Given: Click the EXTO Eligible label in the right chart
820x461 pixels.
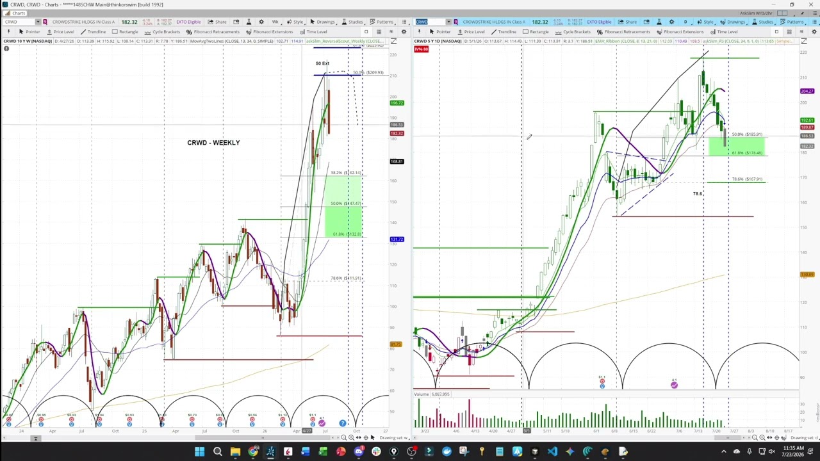Looking at the screenshot, I should [599, 22].
